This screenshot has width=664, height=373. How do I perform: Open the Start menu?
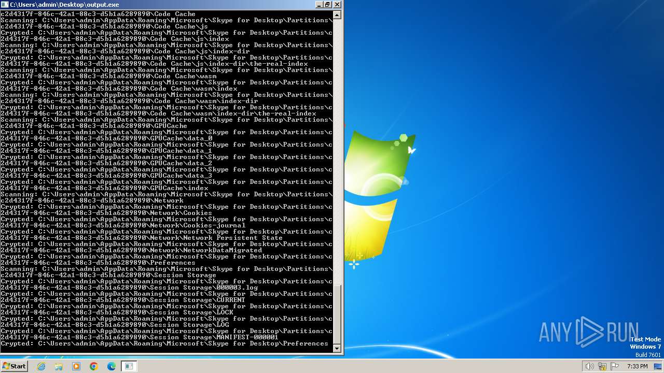[x=14, y=366]
